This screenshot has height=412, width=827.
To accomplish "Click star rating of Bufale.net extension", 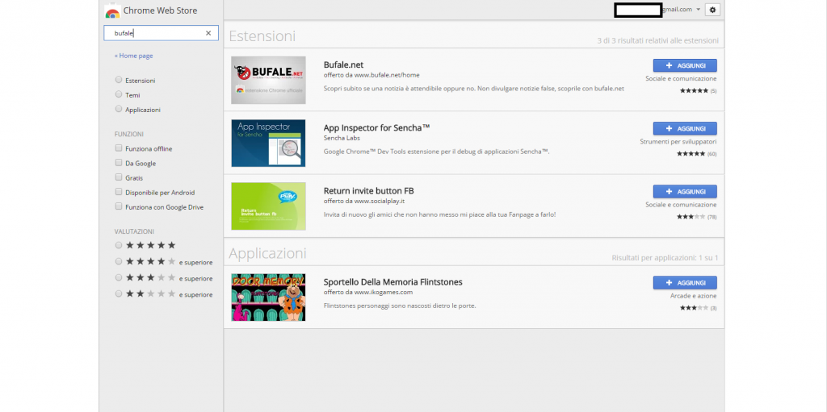I will click(x=694, y=90).
